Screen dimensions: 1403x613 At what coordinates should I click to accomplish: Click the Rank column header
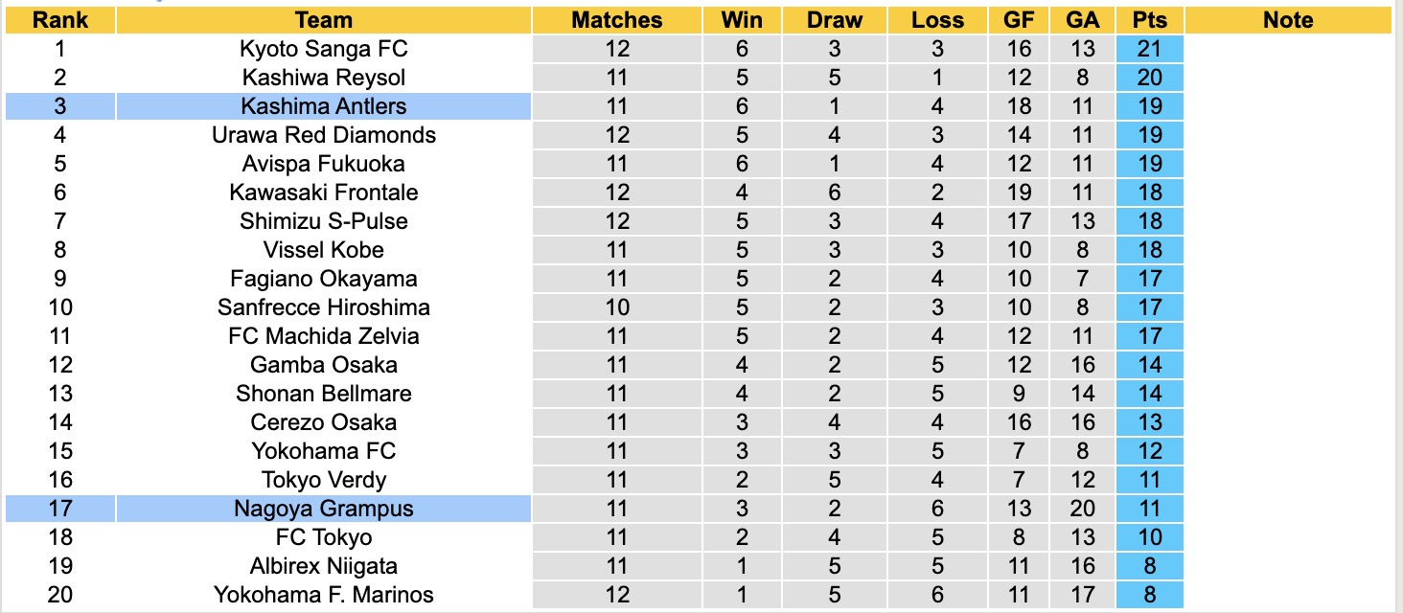[59, 20]
